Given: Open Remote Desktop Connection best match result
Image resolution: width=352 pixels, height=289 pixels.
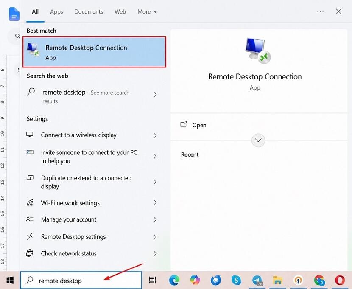Looking at the screenshot, I should click(94, 52).
